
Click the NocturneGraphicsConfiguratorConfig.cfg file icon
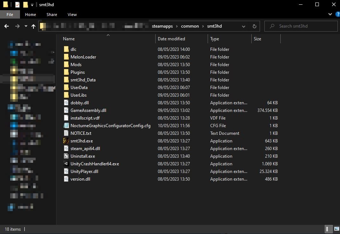click(66, 125)
